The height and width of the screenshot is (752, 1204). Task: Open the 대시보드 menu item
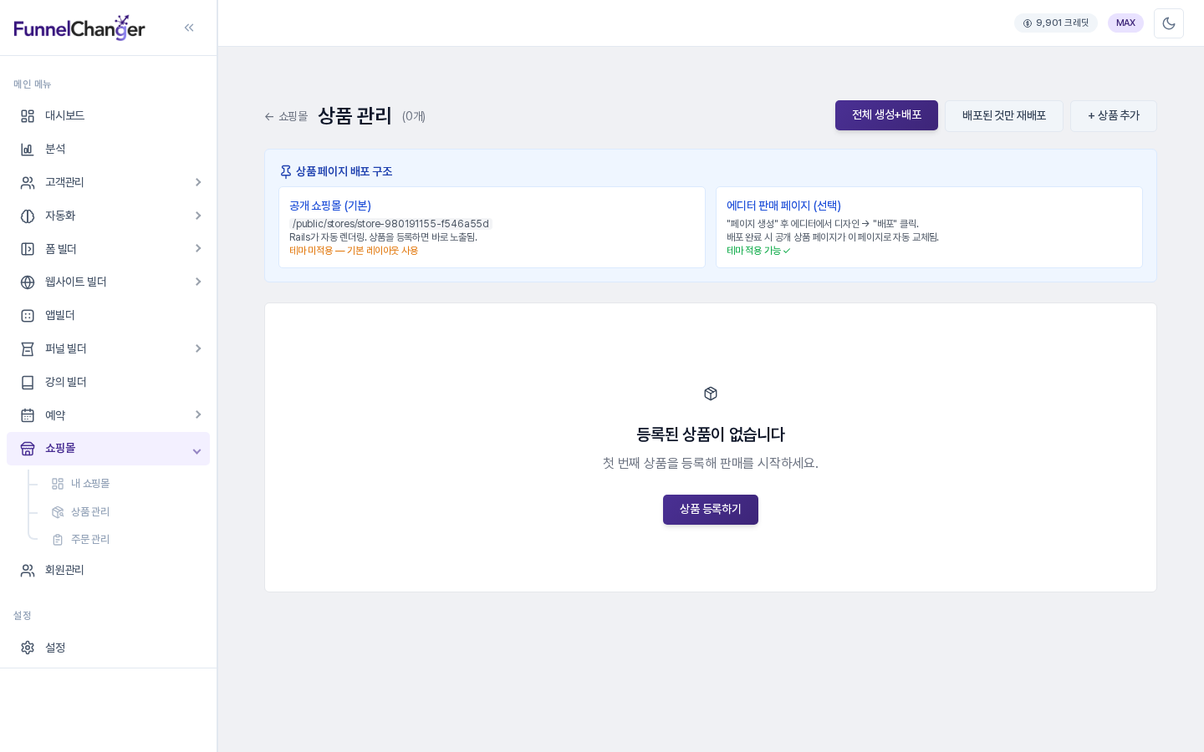[x=108, y=116]
